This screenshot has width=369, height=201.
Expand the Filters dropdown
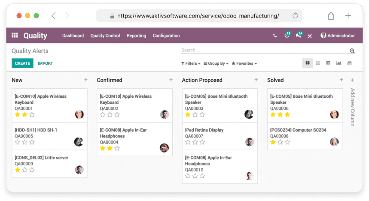191,63
